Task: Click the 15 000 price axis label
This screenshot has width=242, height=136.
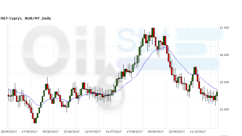Action: [x=224, y=83]
